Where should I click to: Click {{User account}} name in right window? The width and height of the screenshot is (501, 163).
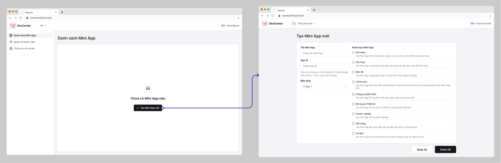[x=483, y=23]
